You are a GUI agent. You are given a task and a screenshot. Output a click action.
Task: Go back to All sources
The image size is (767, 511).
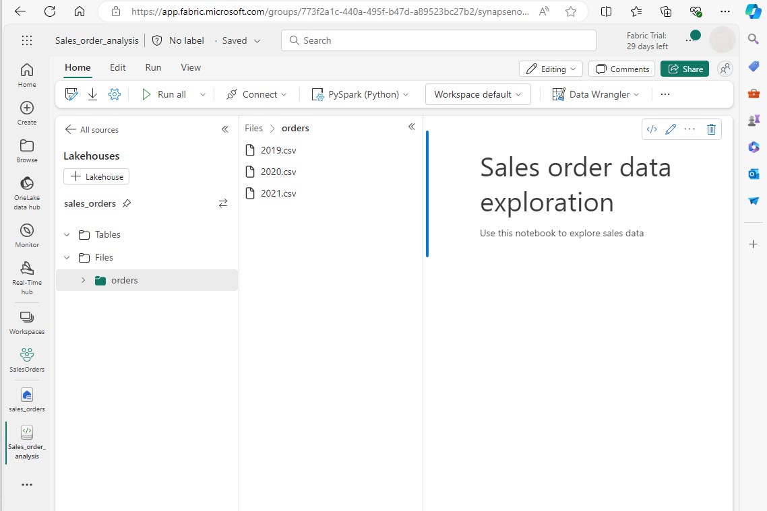pyautogui.click(x=92, y=129)
